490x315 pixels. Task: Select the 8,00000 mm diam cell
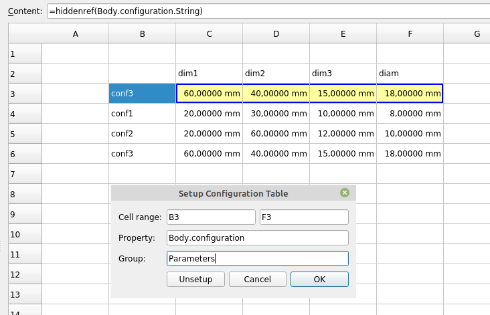410,114
